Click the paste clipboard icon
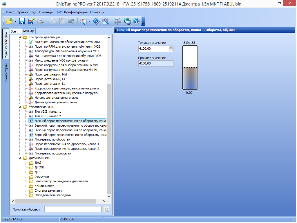Screen dimensions: 297x223 point(62,21)
